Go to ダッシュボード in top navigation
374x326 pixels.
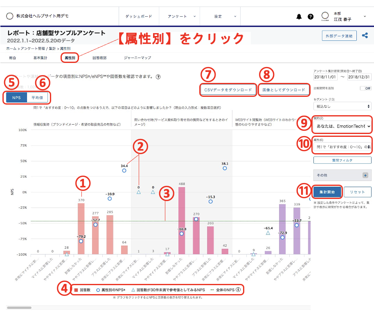pyautogui.click(x=139, y=16)
